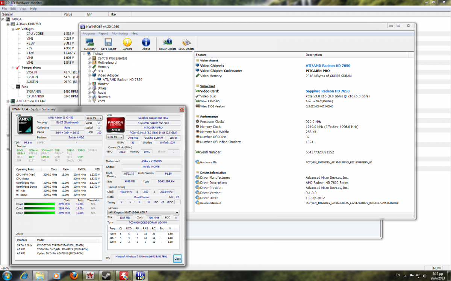Image resolution: width=451 pixels, height=281 pixels.
Task: Open Windows Media Player from the taskbar
Action: click(56, 276)
